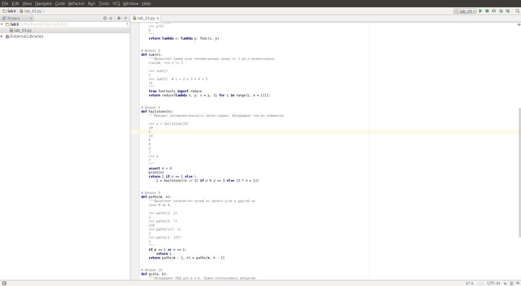Hide the Project tool window
This screenshot has height=286, width=521.
(126, 18)
